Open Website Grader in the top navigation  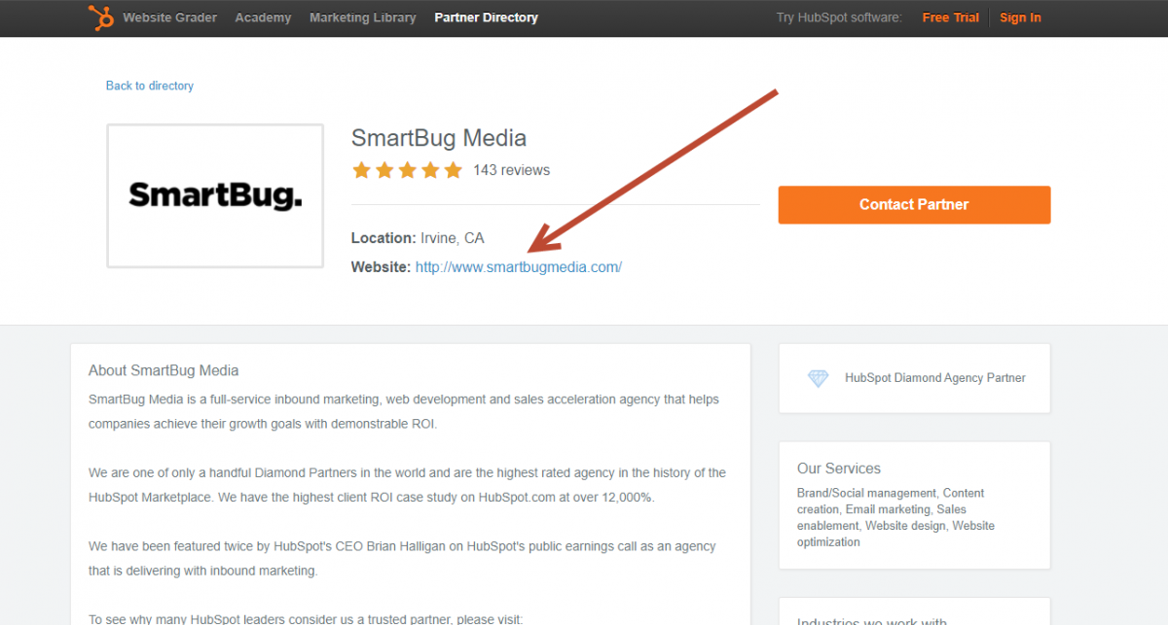click(x=170, y=17)
